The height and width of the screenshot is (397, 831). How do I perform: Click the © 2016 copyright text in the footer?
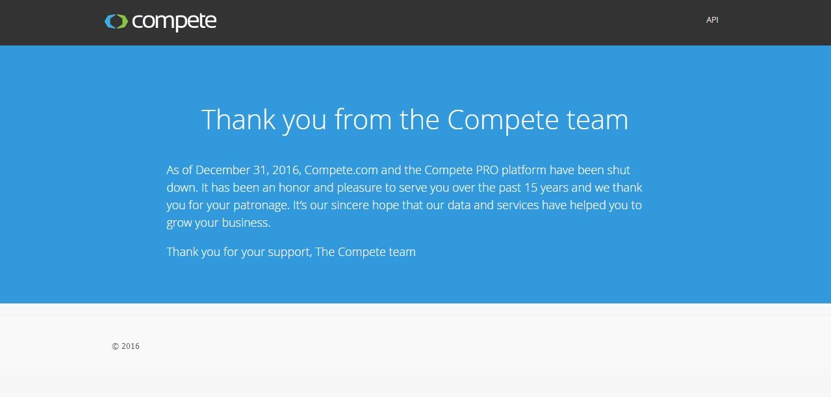point(125,346)
